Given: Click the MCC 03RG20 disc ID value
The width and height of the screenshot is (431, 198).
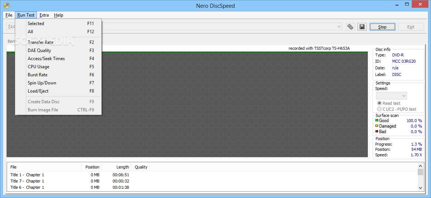Looking at the screenshot, I should click(x=404, y=61).
